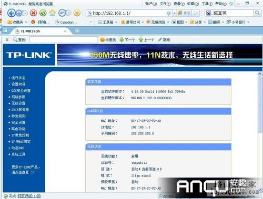Close the find bar with X
This screenshot has width=263, height=199.
pos(7,40)
